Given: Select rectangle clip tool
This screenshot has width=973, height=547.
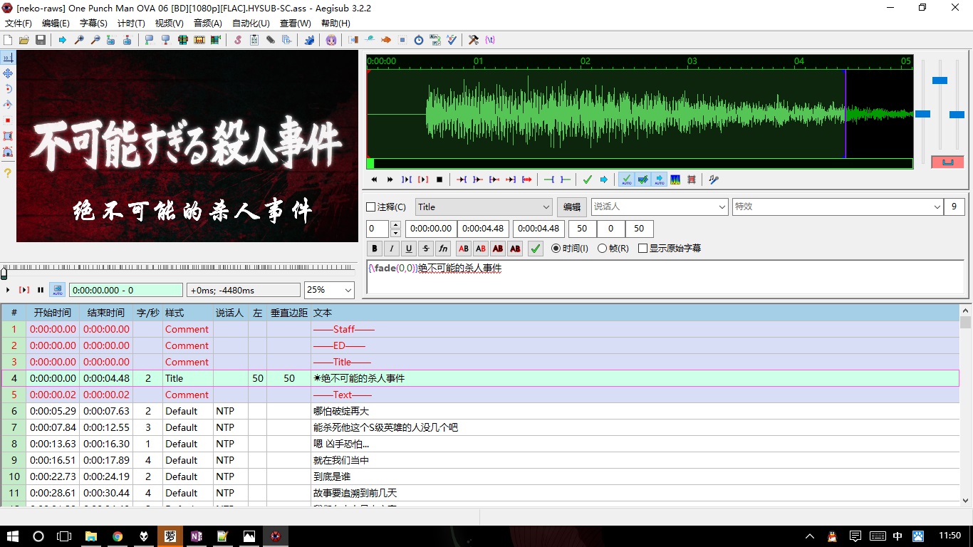Looking at the screenshot, I should tap(8, 136).
